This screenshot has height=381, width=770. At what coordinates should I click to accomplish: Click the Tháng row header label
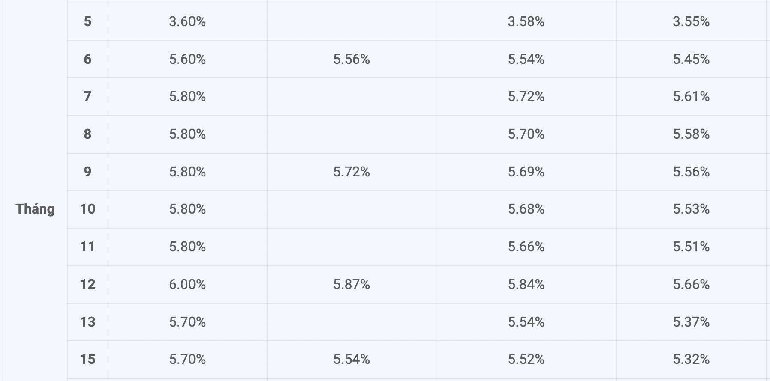click(x=35, y=209)
